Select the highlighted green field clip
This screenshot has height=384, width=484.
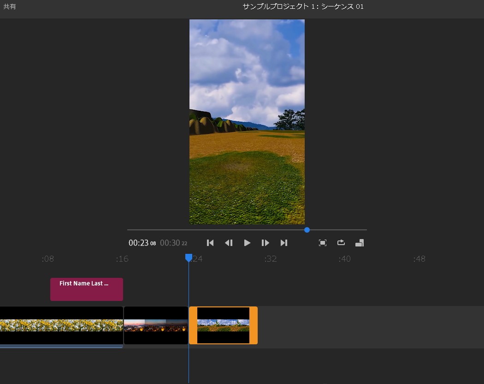(223, 325)
